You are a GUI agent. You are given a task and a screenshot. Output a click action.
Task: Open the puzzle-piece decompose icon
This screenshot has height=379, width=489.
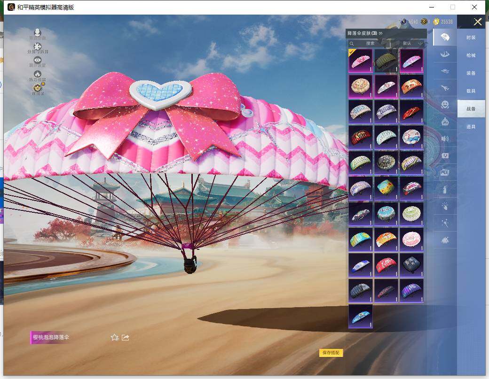coord(38,46)
